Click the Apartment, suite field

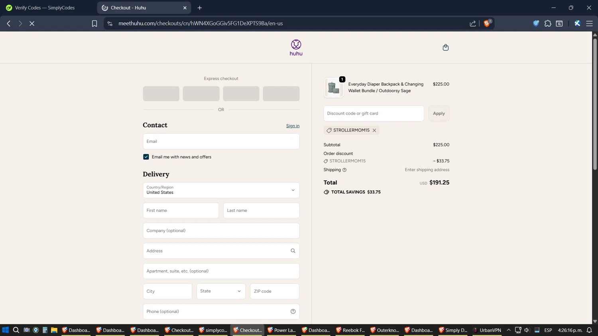(221, 271)
